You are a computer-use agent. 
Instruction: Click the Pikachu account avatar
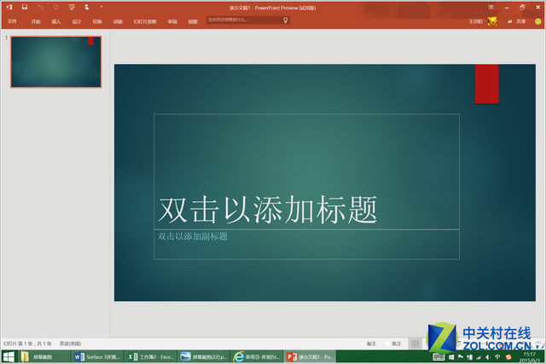(x=492, y=21)
